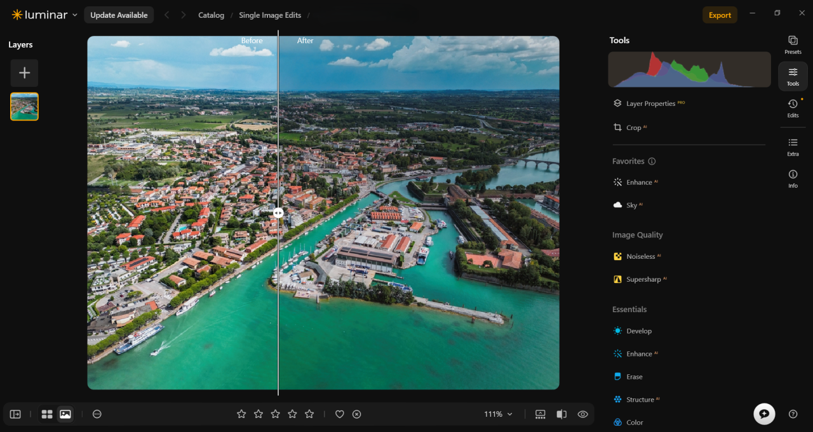
Task: Open the 111% zoom dropdown
Action: 499,414
